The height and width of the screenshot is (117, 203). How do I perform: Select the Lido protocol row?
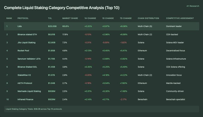click(102, 26)
